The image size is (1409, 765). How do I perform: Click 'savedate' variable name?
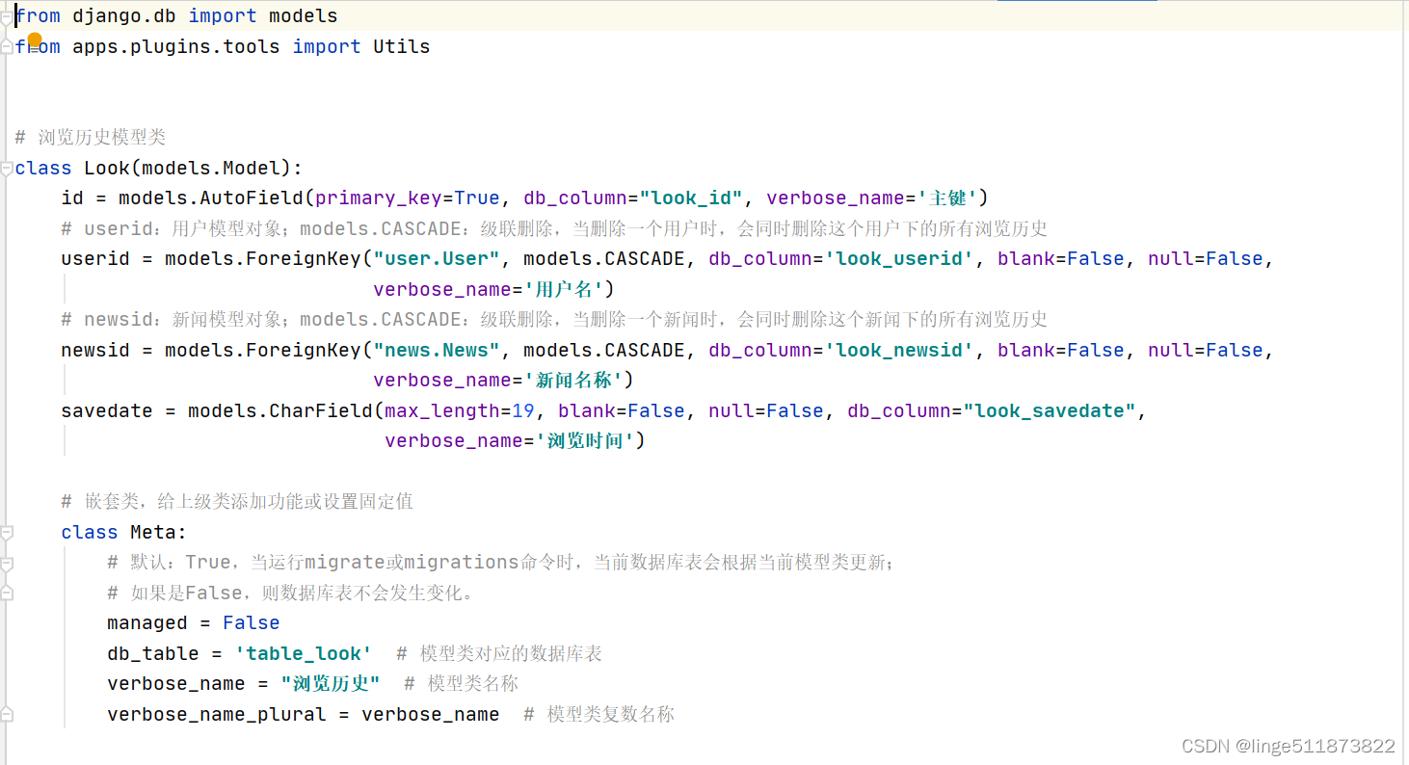pyautogui.click(x=107, y=410)
